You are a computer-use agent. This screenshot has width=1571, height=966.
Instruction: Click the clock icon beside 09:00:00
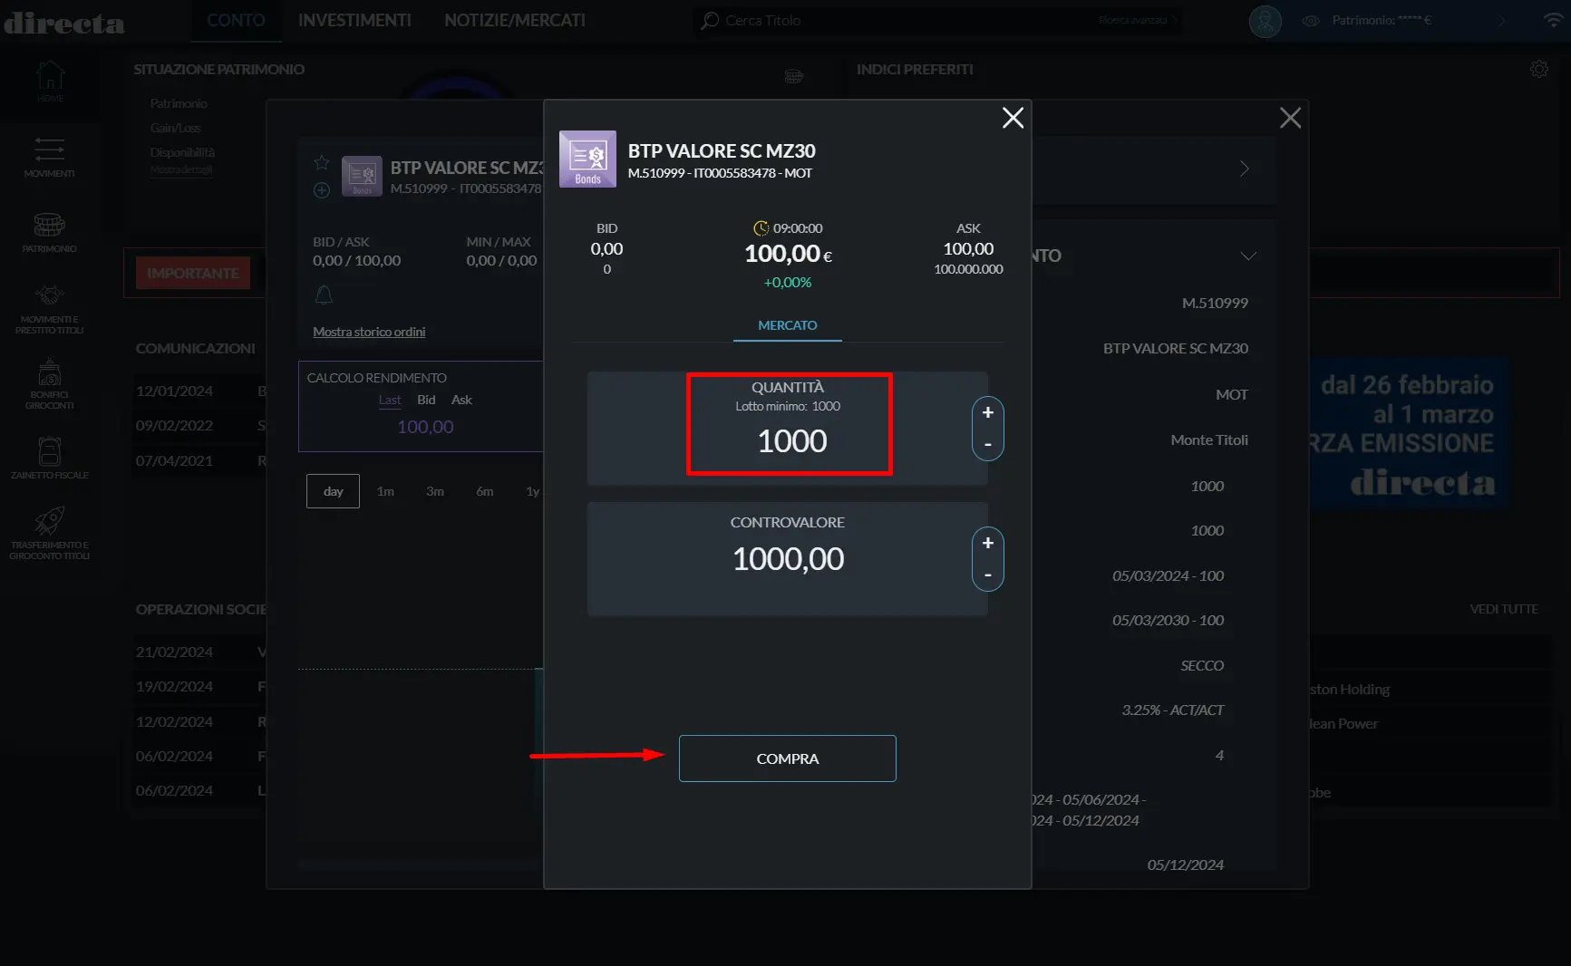tap(761, 228)
